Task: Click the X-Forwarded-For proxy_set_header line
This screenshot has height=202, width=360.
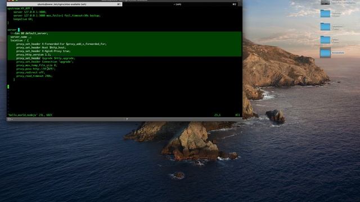Action: pyautogui.click(x=61, y=44)
